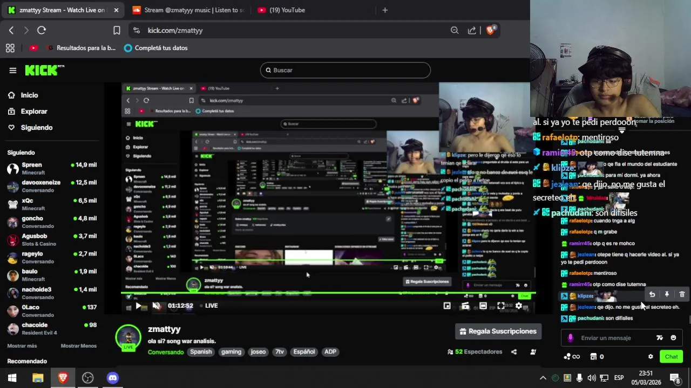Open chat settings gear

[x=651, y=357]
